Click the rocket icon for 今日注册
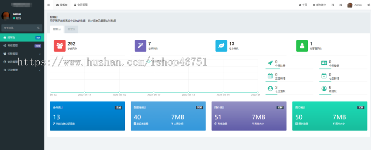 (270, 63)
